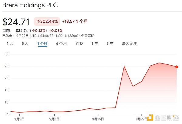This screenshot has width=182, height=124.
Task: Click the Brera Holdings PLC title
Action: tap(29, 5)
